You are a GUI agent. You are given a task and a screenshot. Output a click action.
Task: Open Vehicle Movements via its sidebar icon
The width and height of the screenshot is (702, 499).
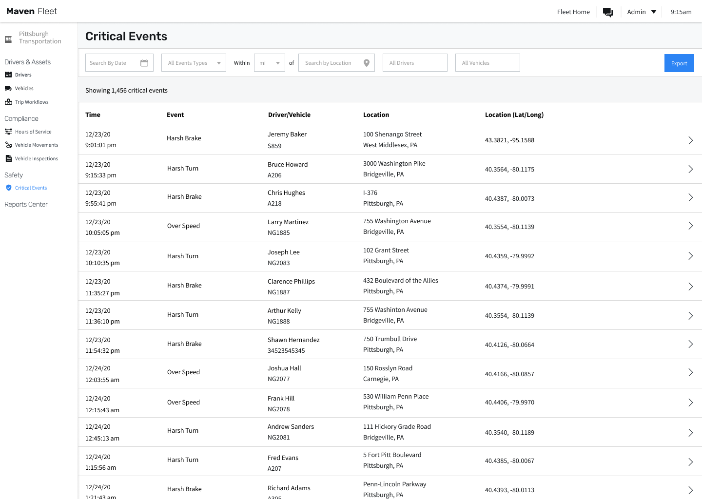8,145
